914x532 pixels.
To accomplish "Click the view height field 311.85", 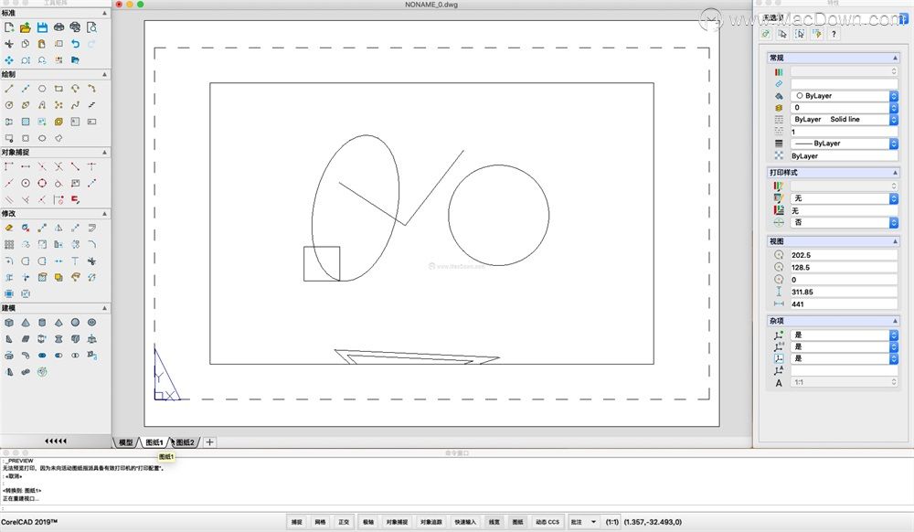I will point(844,292).
